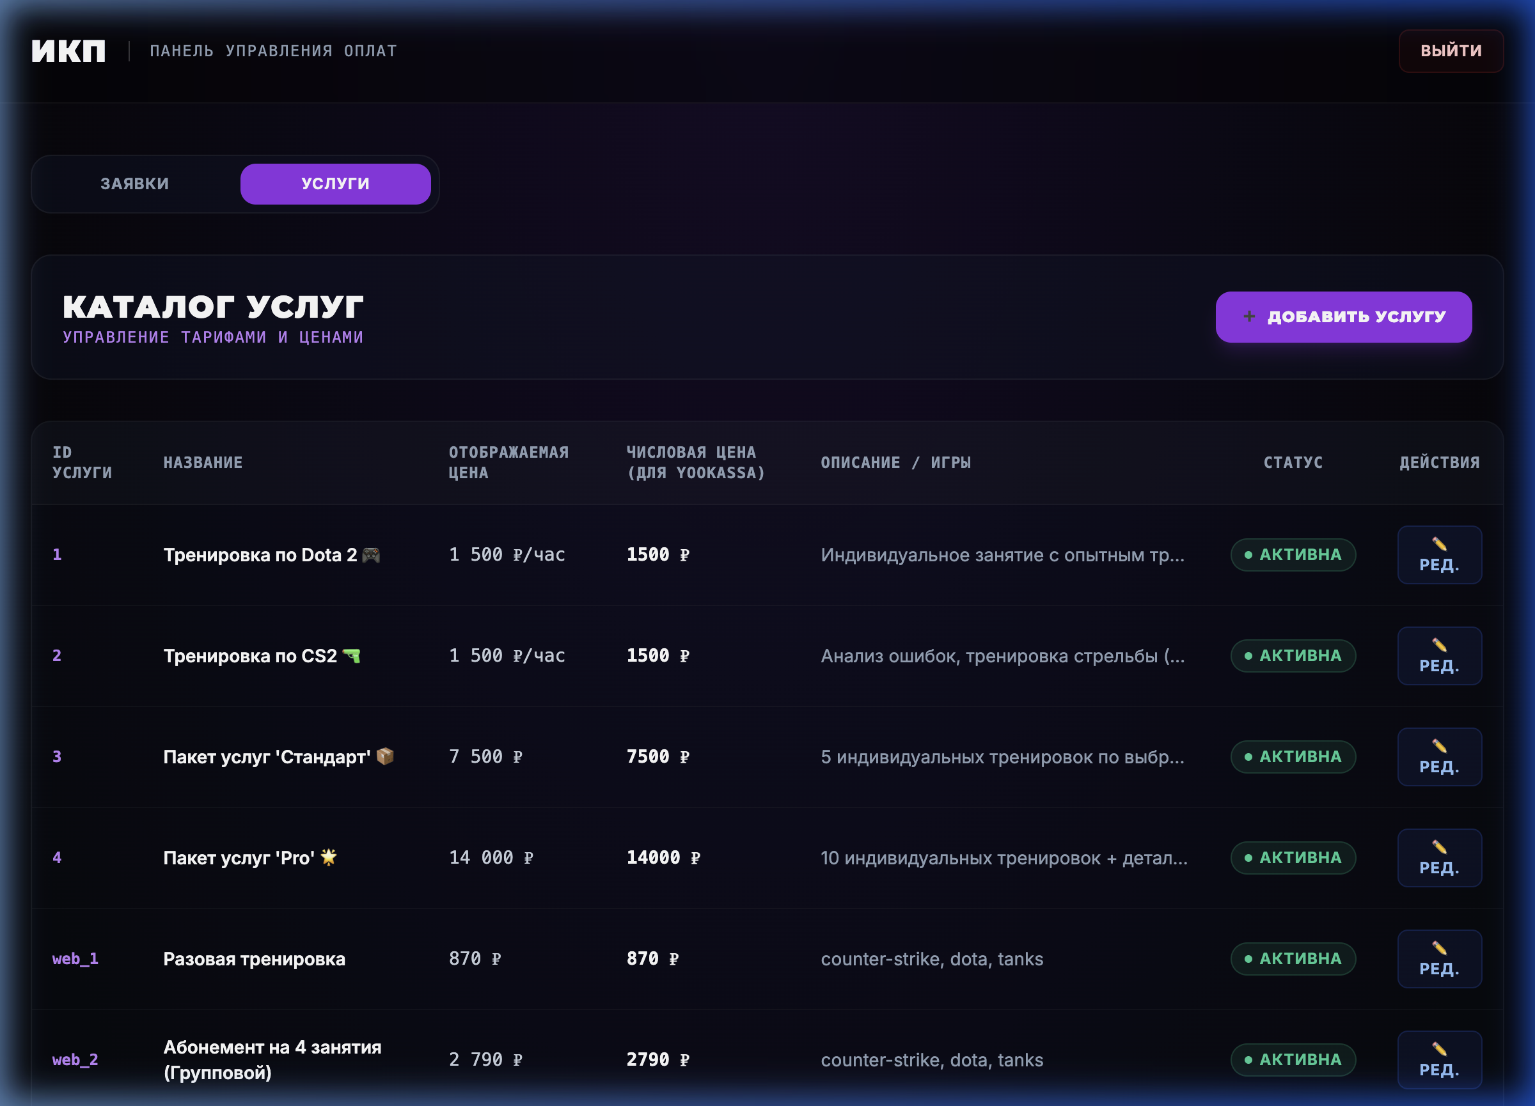The height and width of the screenshot is (1106, 1535).
Task: Click the name Пакет услуг 'Pro'
Action: [239, 858]
